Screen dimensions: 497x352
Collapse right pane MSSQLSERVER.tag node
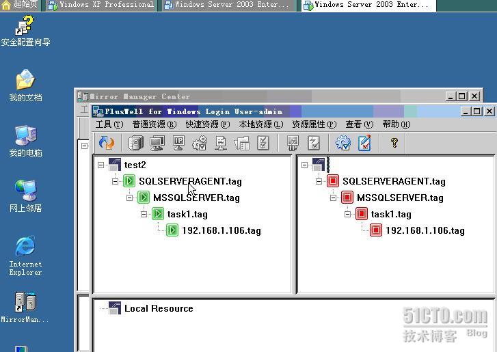[x=333, y=198]
